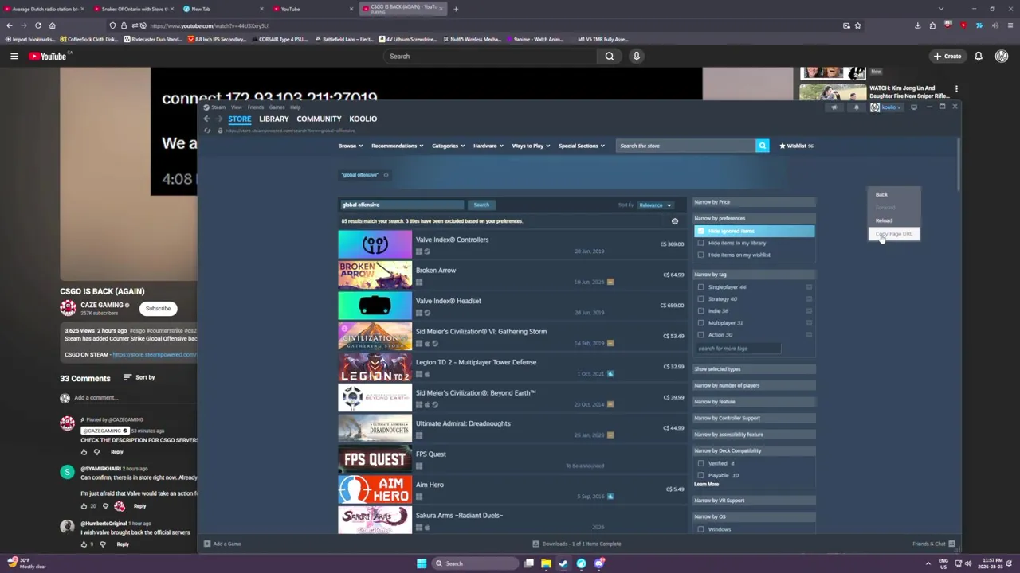Open File Explorer from the taskbar
1020x573 pixels.
[546, 563]
